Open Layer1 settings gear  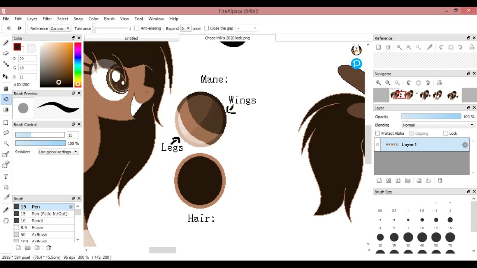[465, 145]
